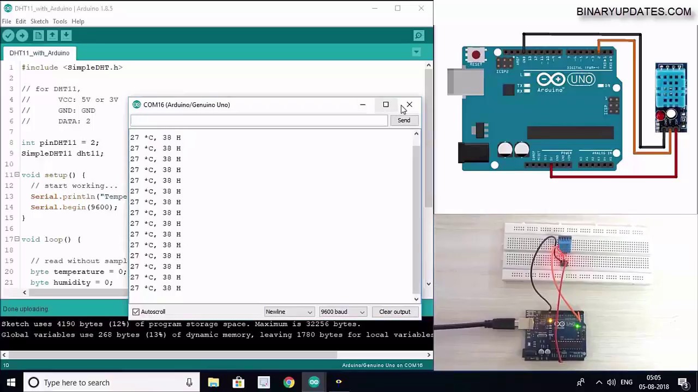Click the code editor horizontal scroll-left arrow
The width and height of the screenshot is (698, 392).
pyautogui.click(x=24, y=293)
